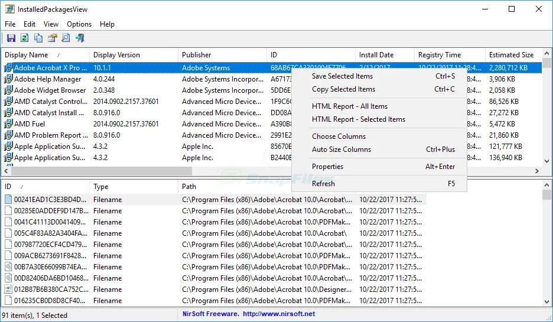The image size is (553, 322).
Task: Click the 86,526 KB estimated size cell
Action: pos(503,102)
